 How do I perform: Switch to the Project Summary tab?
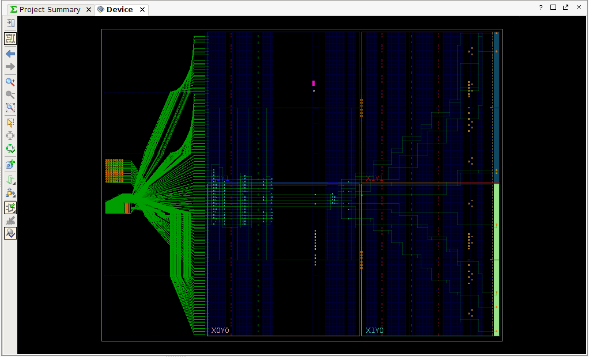(49, 10)
